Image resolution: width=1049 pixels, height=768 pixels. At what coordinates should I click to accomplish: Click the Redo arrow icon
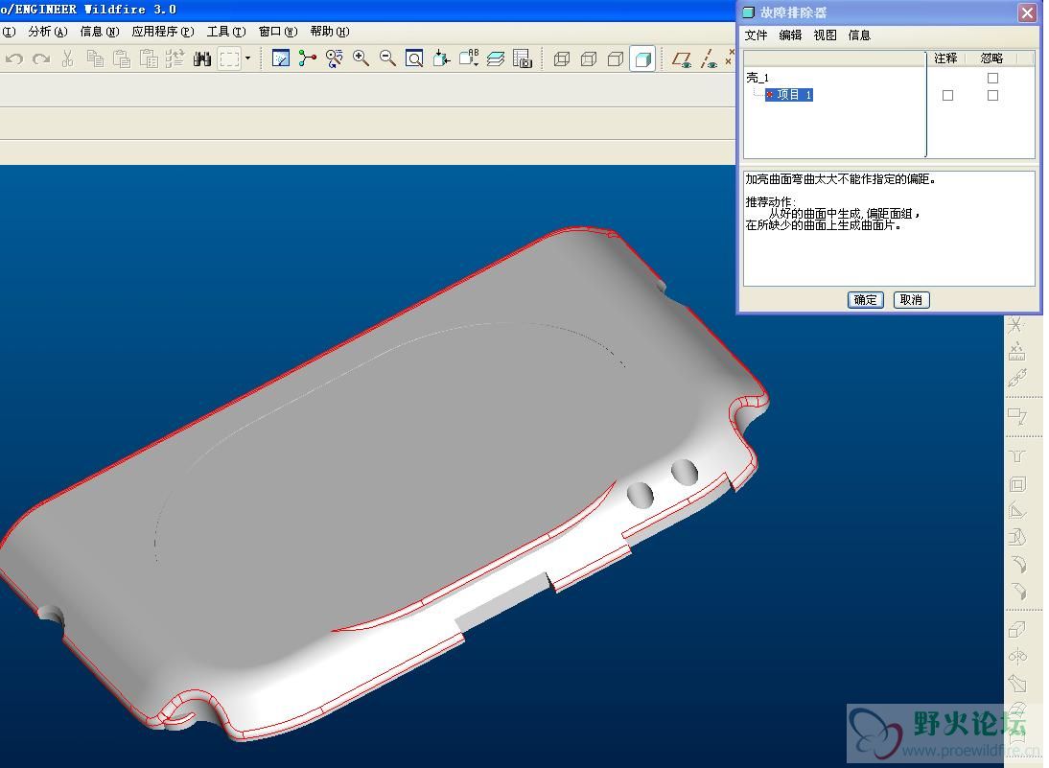(x=41, y=58)
